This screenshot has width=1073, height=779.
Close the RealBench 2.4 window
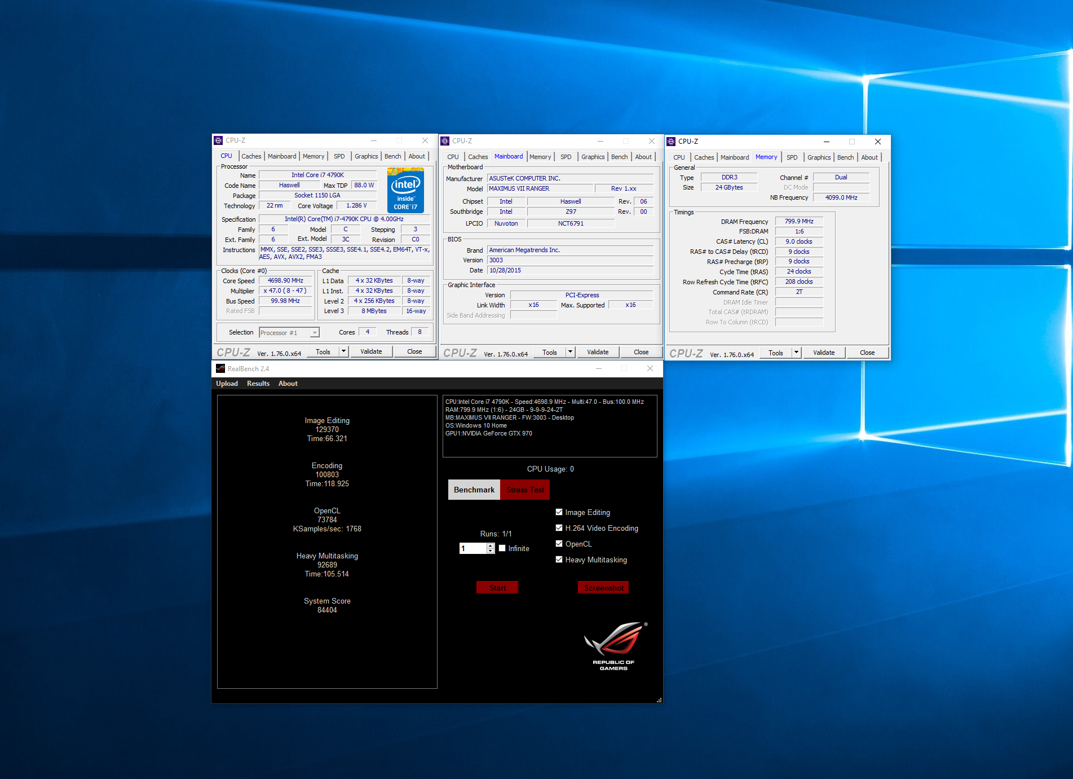click(x=650, y=368)
